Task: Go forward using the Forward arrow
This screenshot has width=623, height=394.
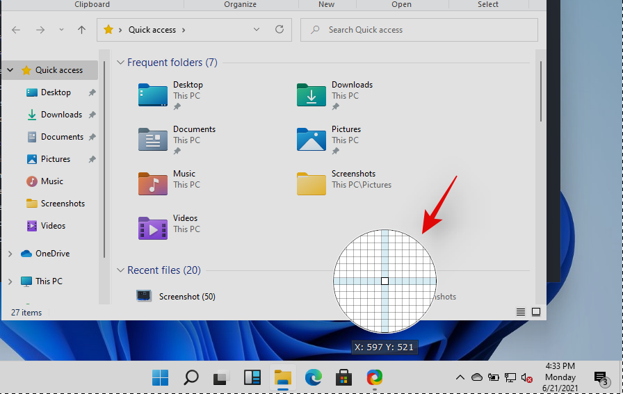Action: tap(40, 30)
